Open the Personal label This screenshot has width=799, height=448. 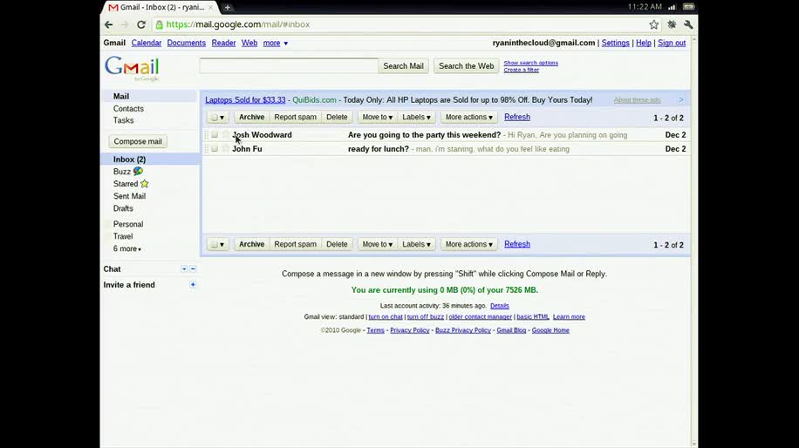[128, 224]
